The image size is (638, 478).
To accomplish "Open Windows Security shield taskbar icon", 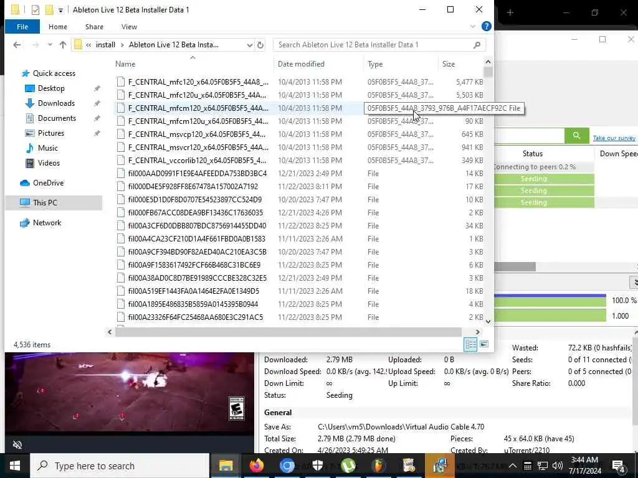I will pos(318,466).
